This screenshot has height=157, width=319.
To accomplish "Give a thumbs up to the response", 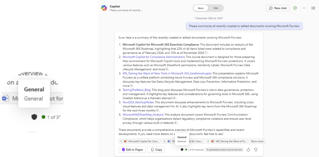I will point(248,150).
